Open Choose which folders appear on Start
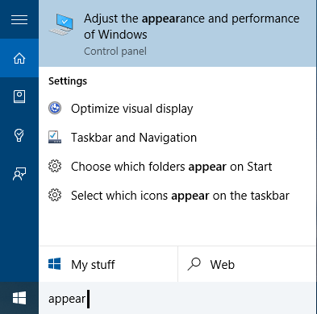Image resolution: width=317 pixels, height=314 pixels. point(177,166)
